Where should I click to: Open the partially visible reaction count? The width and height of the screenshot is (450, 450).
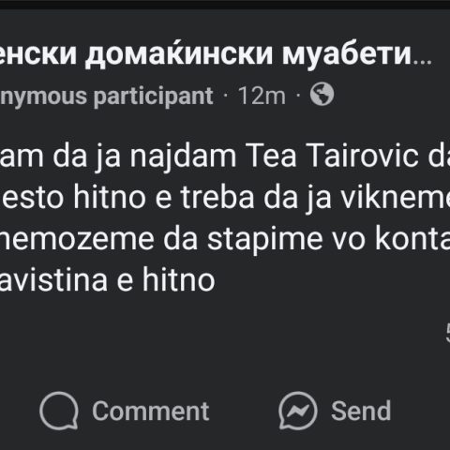tap(448, 334)
